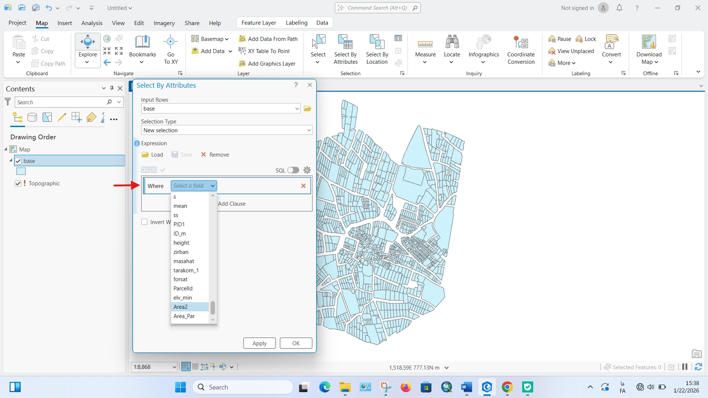
Task: Remove the Where clause red X
Action: point(303,186)
